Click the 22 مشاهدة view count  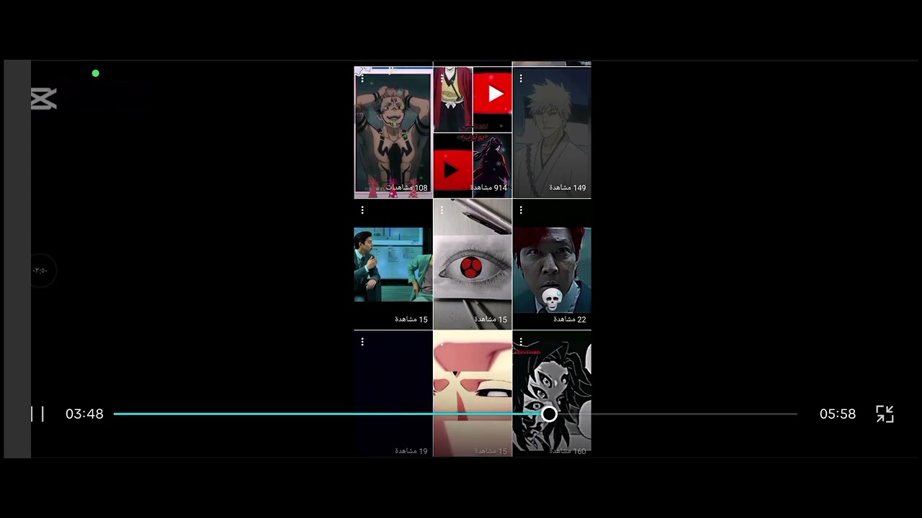(570, 319)
